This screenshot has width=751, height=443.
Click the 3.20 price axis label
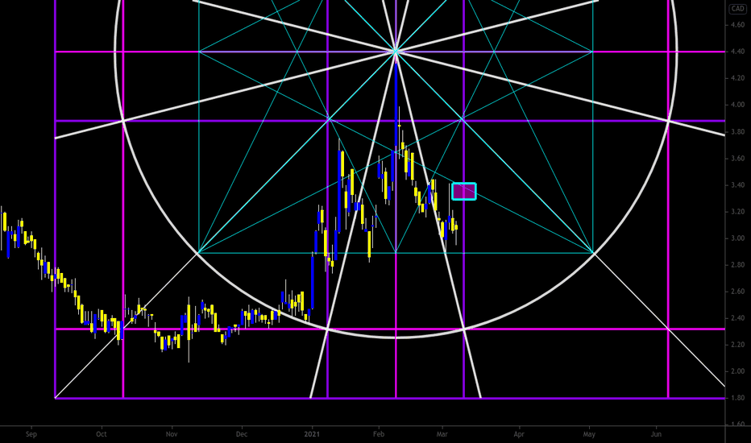click(x=737, y=212)
